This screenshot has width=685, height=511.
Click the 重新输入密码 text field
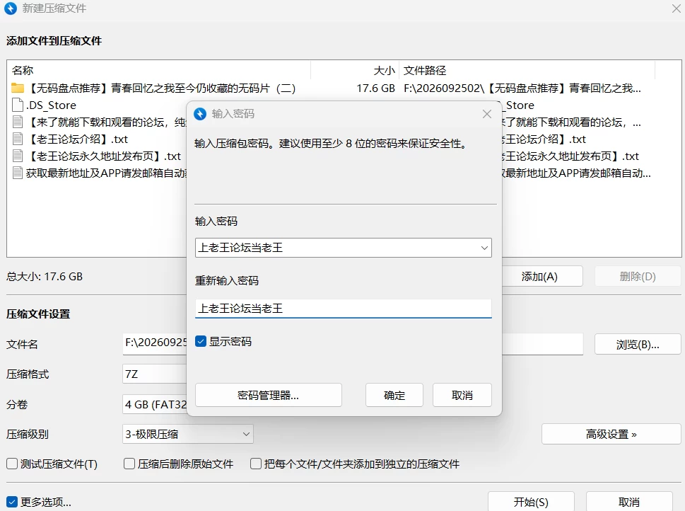[x=344, y=309]
